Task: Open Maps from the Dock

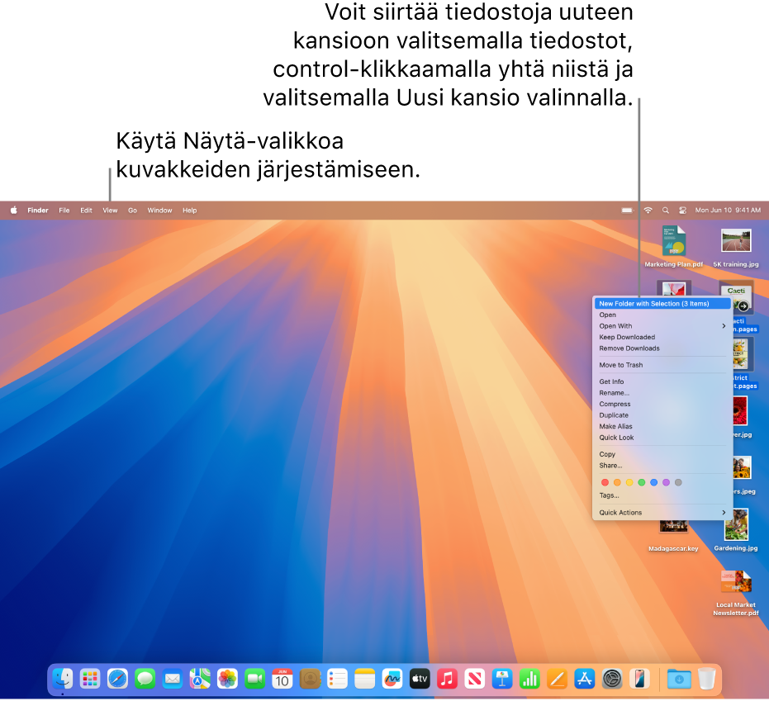Action: tap(200, 679)
